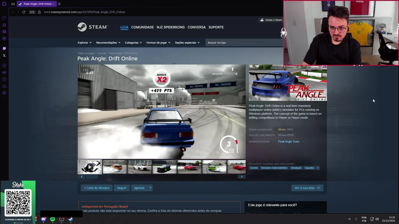Viewport: 399px width, 224px height.
Task: Click Ver a sua lista button
Action: click(x=307, y=188)
